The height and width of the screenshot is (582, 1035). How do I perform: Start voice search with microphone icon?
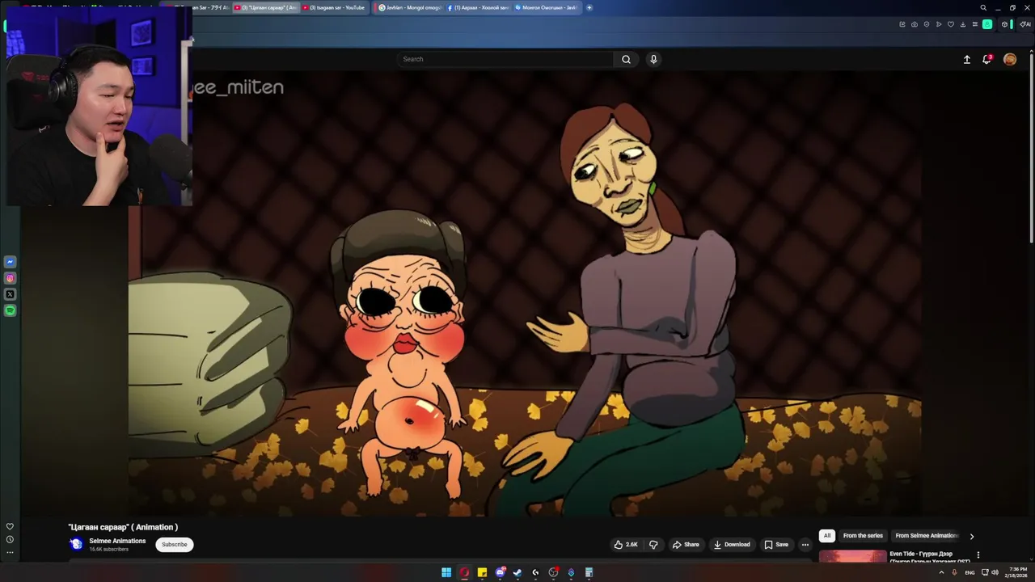[x=653, y=59]
